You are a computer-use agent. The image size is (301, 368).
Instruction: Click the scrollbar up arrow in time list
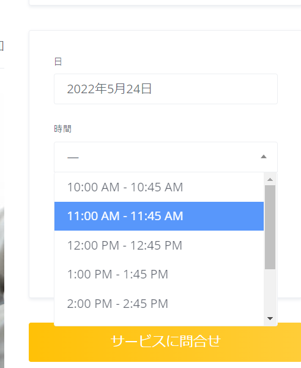270,179
